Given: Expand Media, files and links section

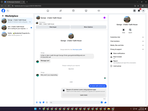Looking at the screenshot, I should (127, 45).
